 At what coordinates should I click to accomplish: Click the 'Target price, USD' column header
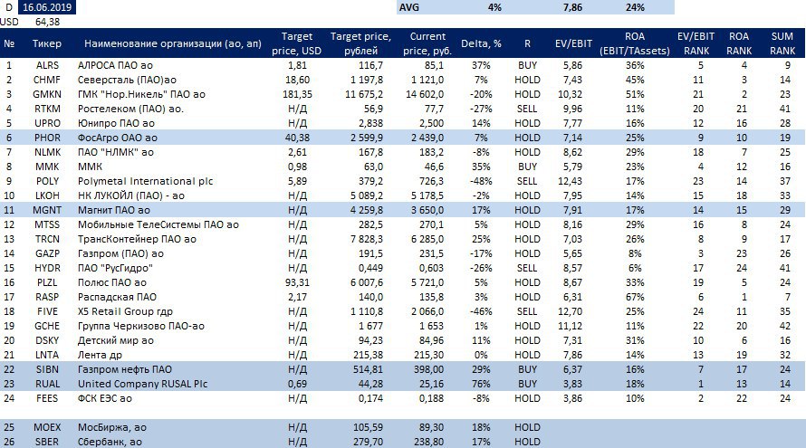(x=297, y=43)
